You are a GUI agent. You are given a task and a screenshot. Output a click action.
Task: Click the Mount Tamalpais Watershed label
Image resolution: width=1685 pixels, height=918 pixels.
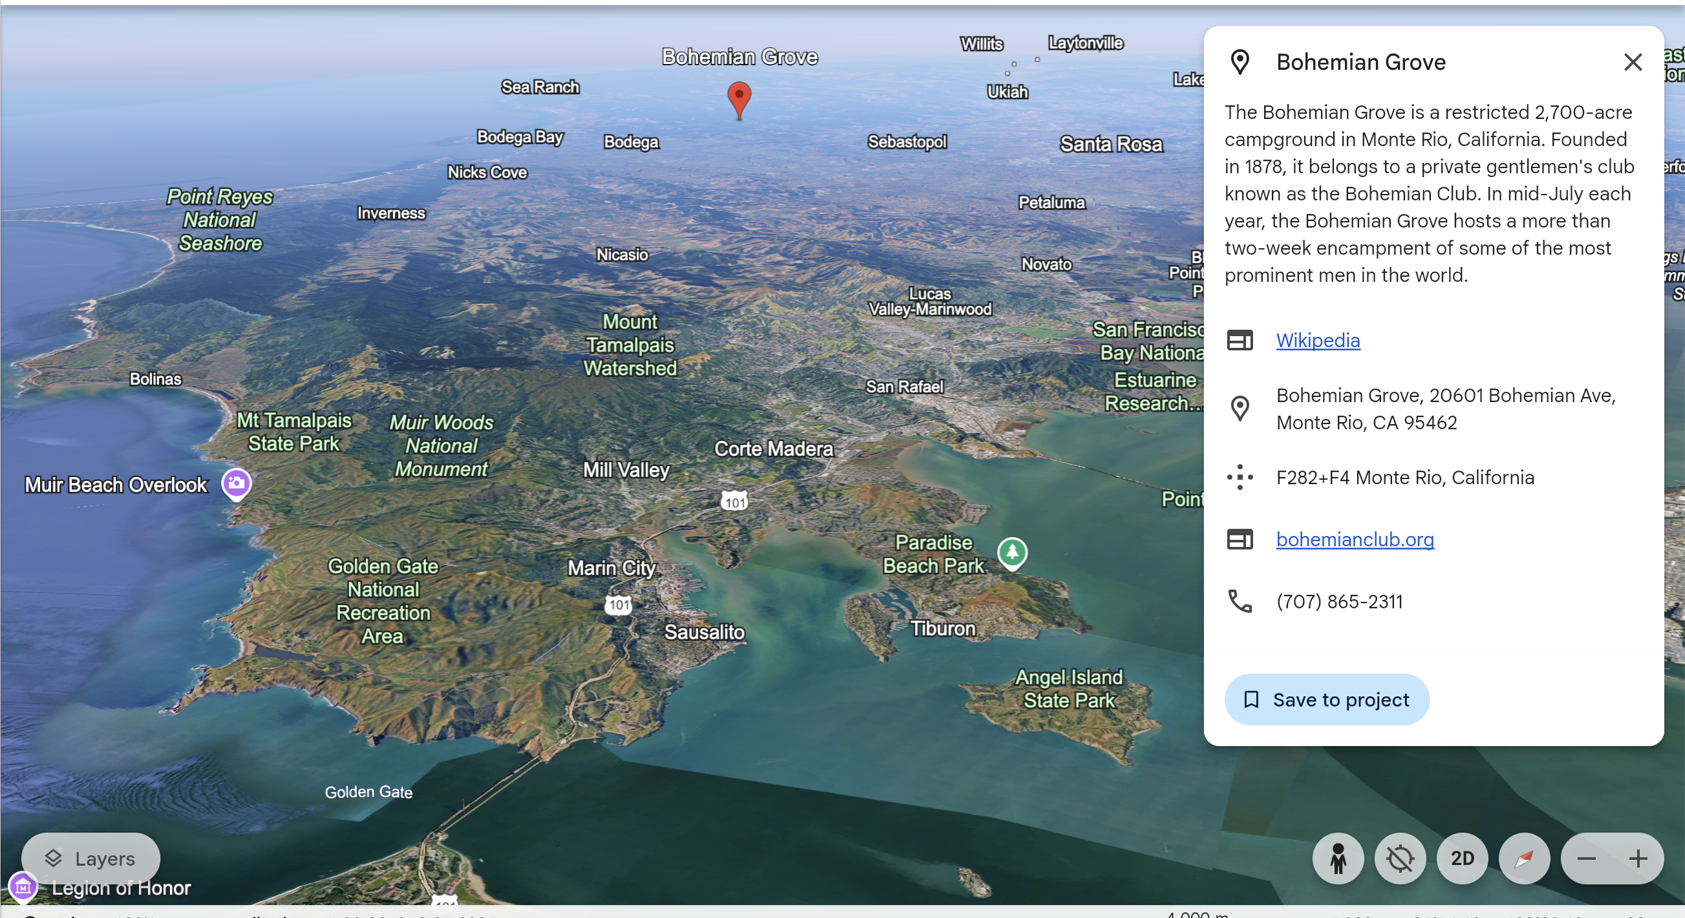pyautogui.click(x=630, y=345)
